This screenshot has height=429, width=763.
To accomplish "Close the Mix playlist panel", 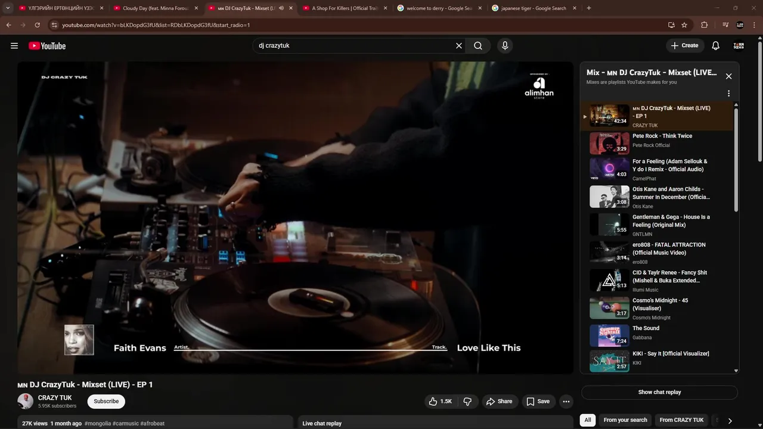I will pos(728,76).
